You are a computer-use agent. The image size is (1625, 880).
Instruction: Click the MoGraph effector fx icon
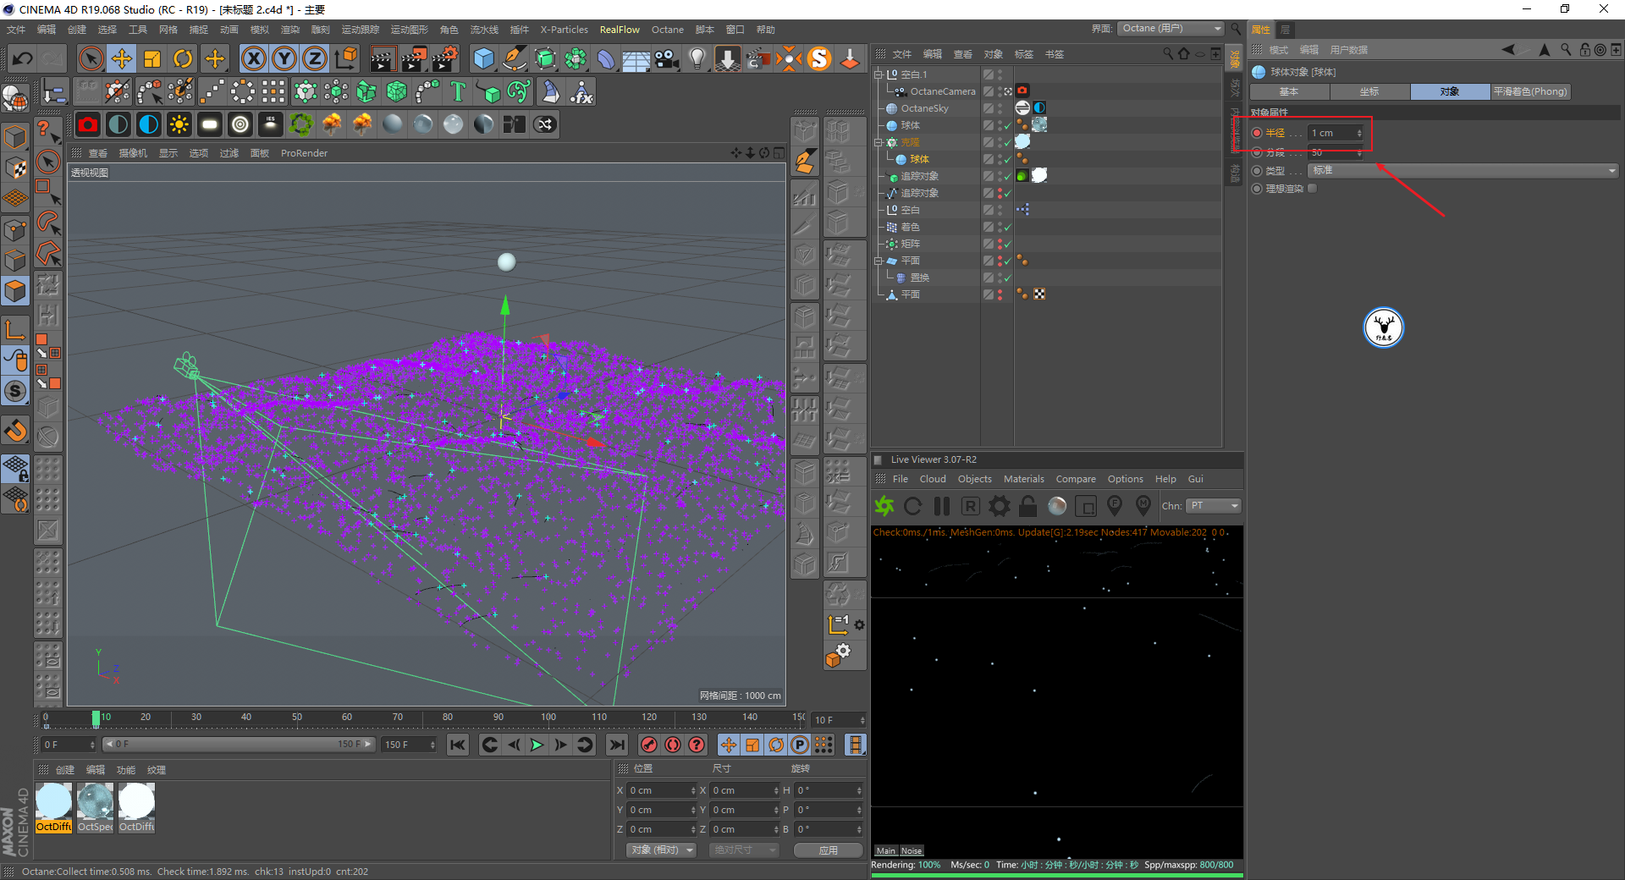[581, 91]
